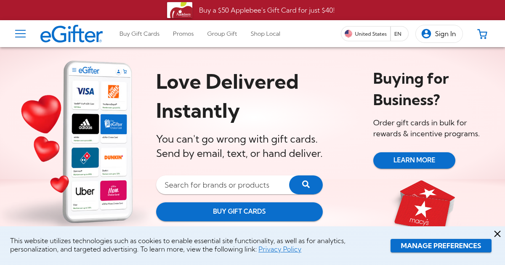Open the shopping cart
This screenshot has height=265, width=505.
(x=482, y=34)
